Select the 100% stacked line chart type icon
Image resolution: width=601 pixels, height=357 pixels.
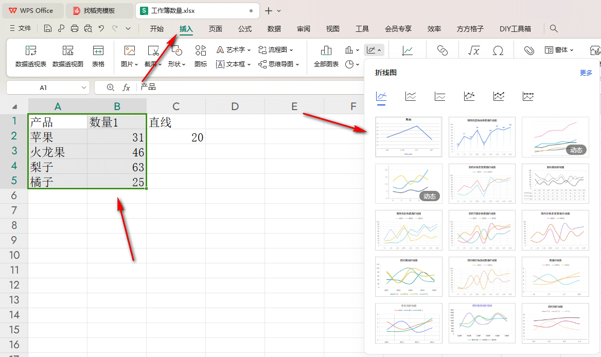[x=440, y=97]
